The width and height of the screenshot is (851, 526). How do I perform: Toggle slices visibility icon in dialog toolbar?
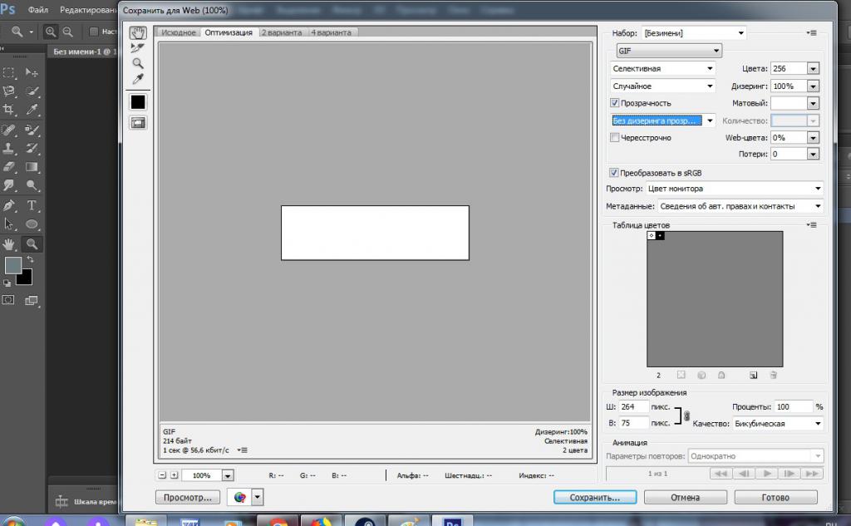pos(138,123)
